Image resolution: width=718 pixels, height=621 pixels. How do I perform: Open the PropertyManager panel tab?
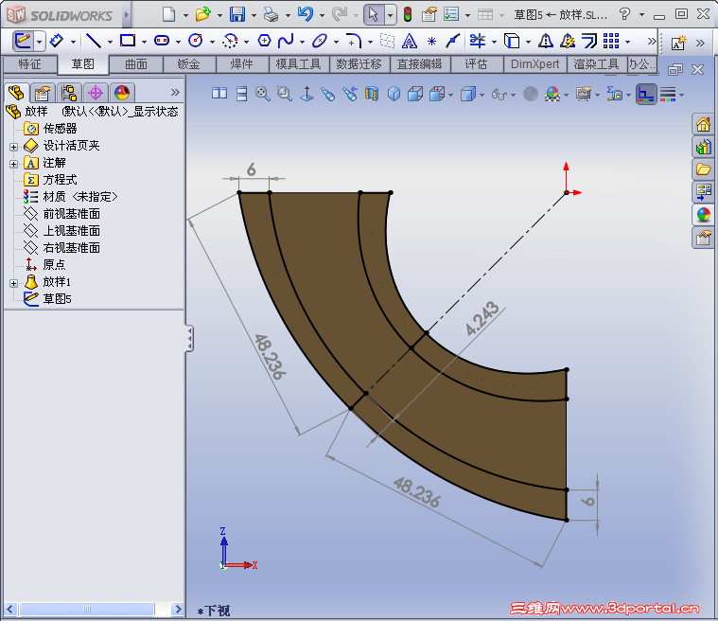coord(43,93)
